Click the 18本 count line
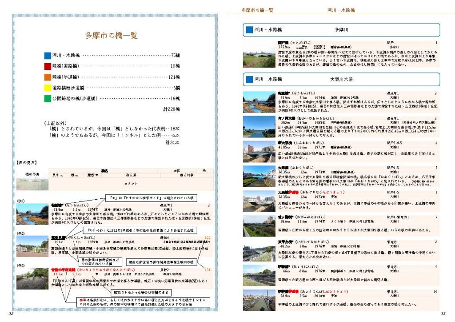This screenshot has height=322, width=455. click(x=114, y=129)
